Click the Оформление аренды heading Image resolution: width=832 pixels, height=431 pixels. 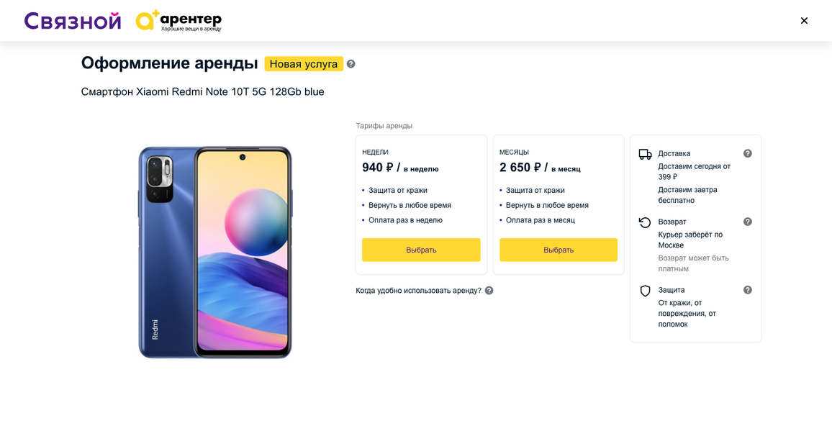(169, 63)
